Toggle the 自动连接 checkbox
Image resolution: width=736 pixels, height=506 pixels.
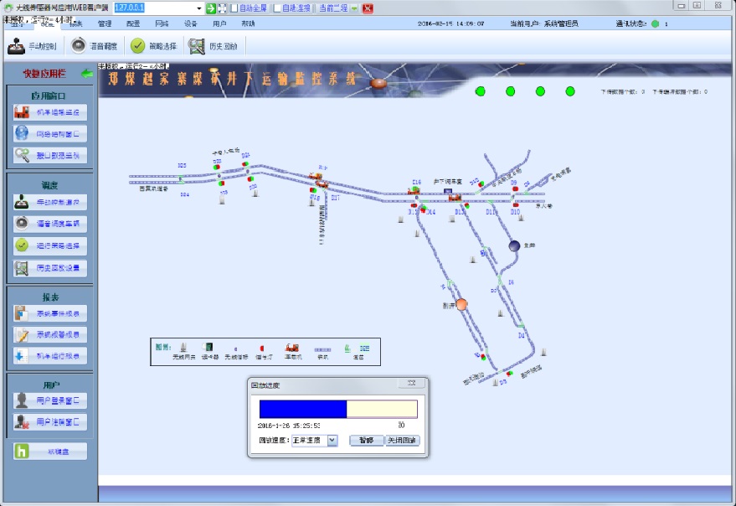coord(277,8)
